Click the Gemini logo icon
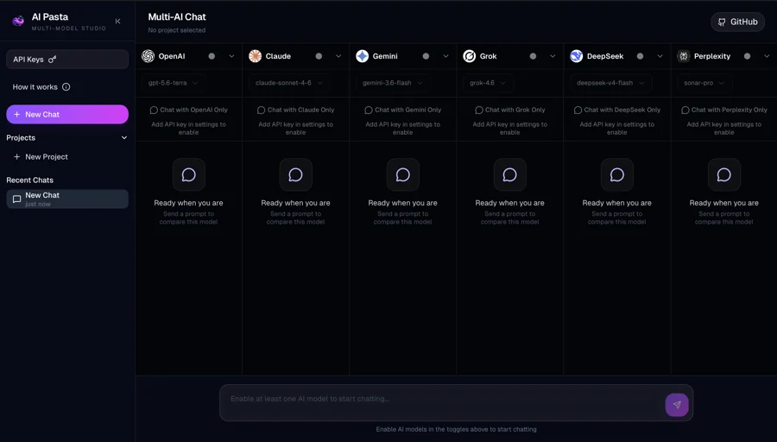 pyautogui.click(x=363, y=56)
